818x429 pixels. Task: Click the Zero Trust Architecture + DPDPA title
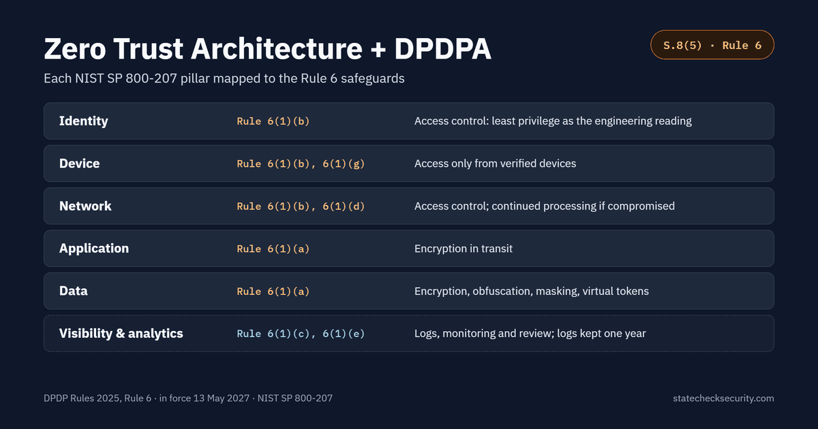click(x=267, y=50)
